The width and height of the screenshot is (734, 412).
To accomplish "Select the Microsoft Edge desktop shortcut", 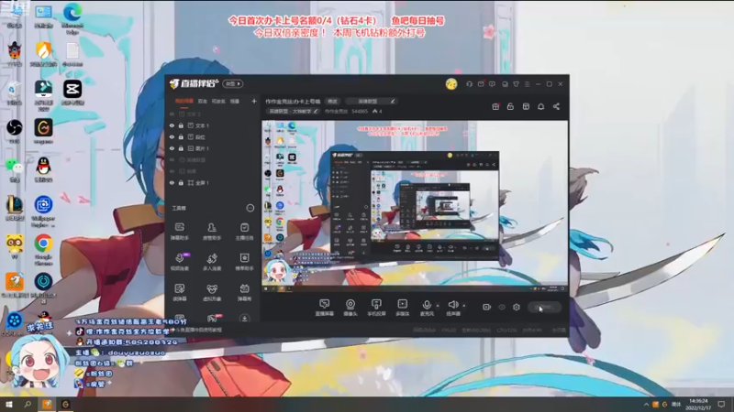I will pos(72,18).
